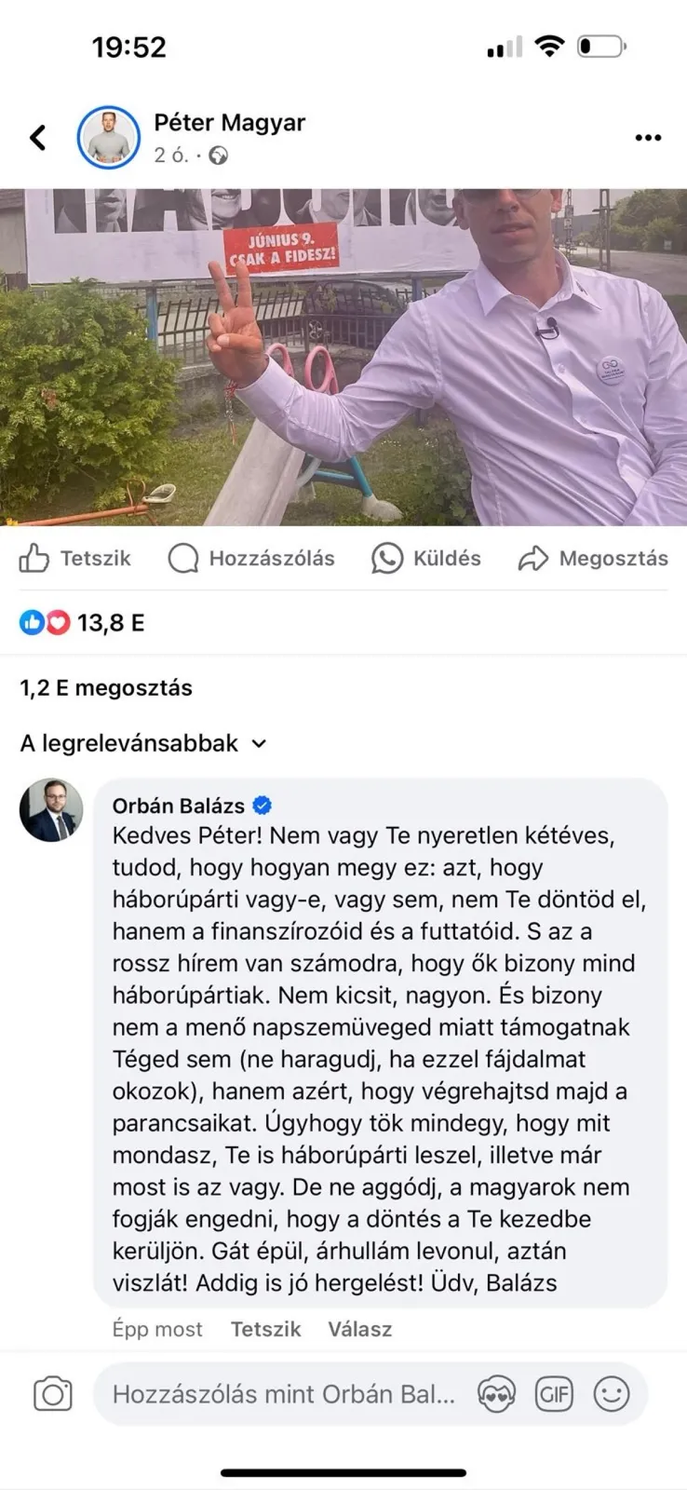This screenshot has width=687, height=1490.
Task: Tap the Hozzászólás speech bubble icon
Action: tap(183, 558)
